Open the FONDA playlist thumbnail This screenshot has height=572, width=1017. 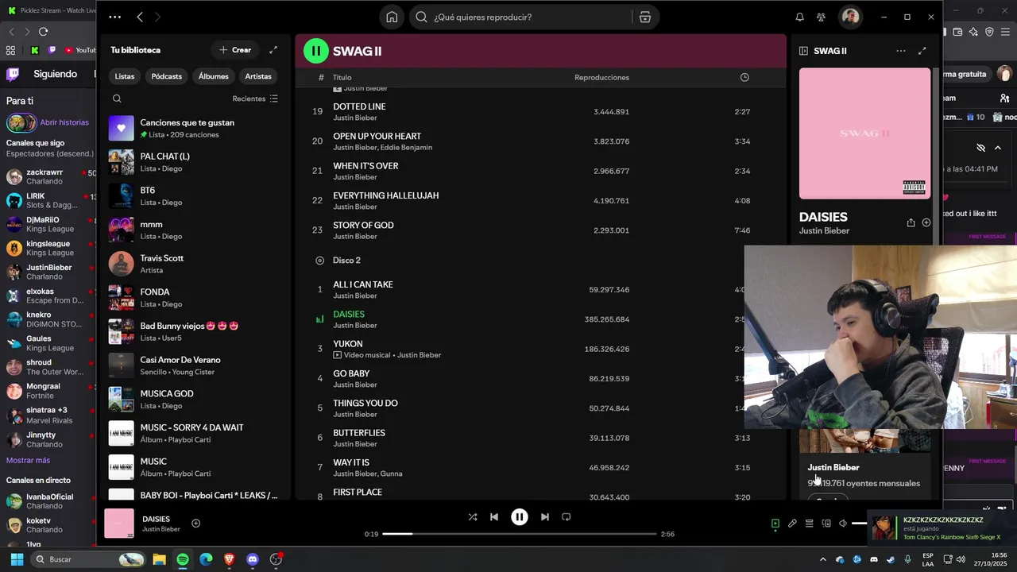pyautogui.click(x=122, y=298)
